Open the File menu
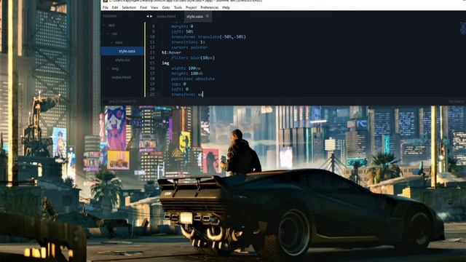Screen dimensions: 466x262 click(x=106, y=7)
